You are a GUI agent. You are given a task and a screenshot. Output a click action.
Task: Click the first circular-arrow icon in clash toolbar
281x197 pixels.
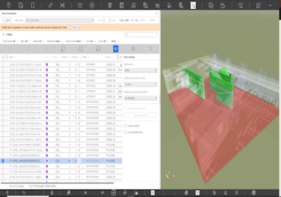click(x=63, y=49)
